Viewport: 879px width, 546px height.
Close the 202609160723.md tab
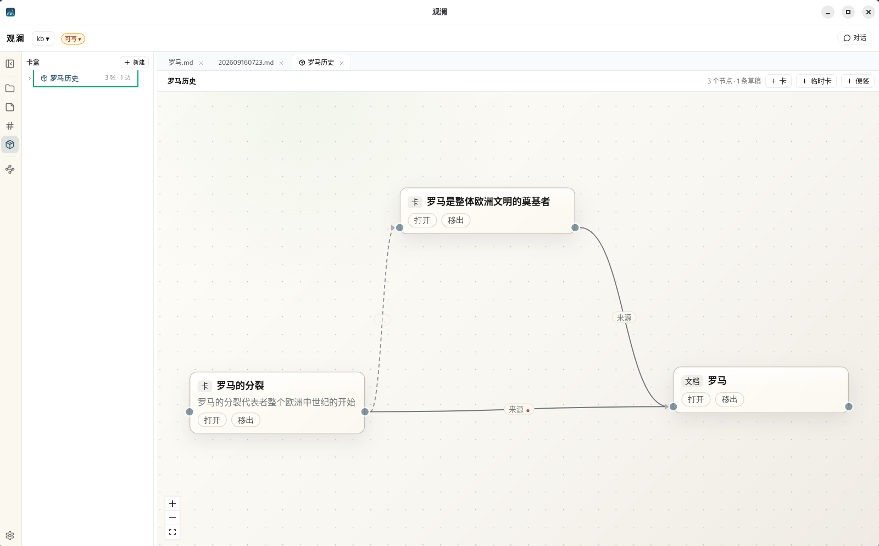pos(281,63)
